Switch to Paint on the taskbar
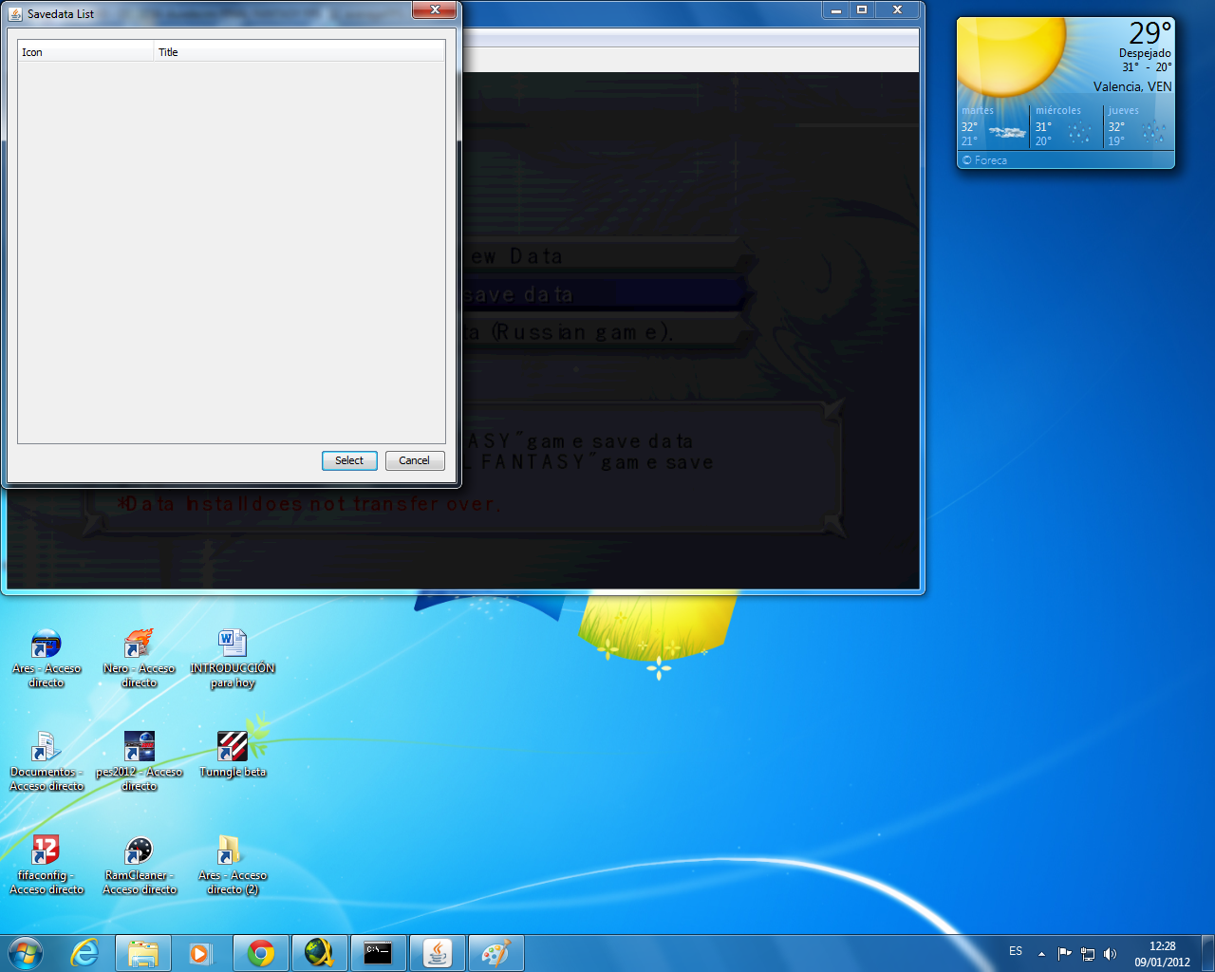Screen dimensions: 1215x972 click(x=495, y=953)
